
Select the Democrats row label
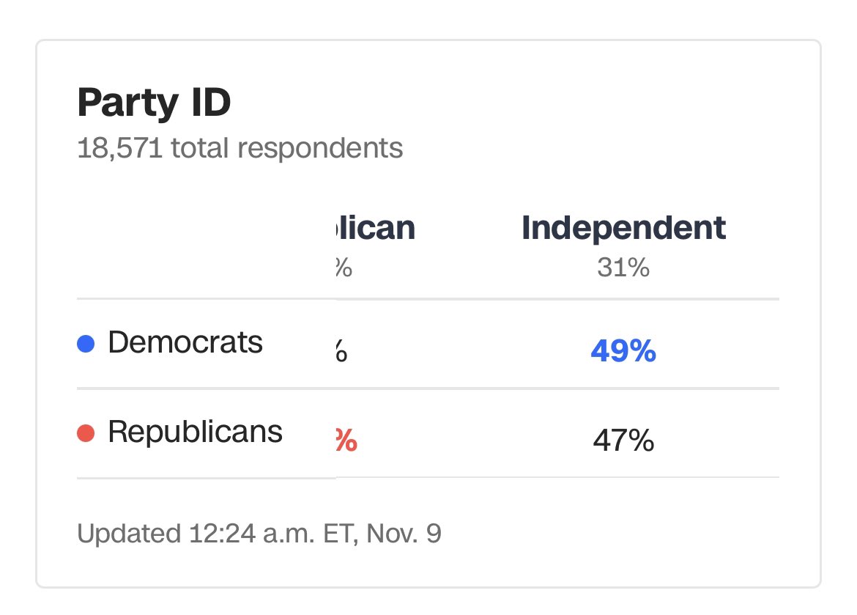pos(185,342)
